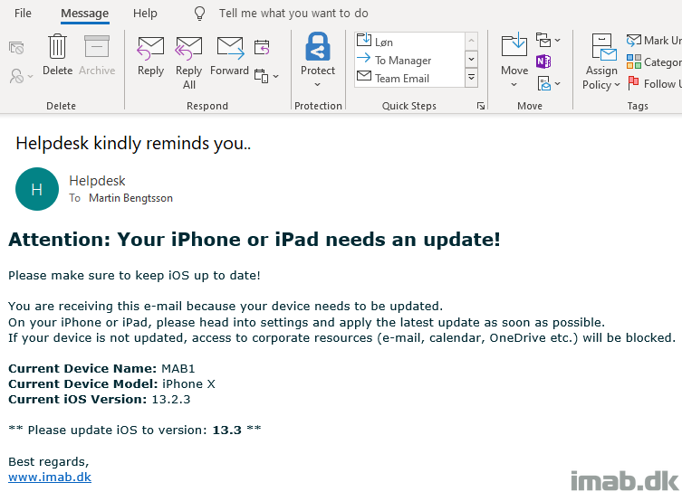Image resolution: width=682 pixels, height=492 pixels.
Task: Expand the Move dropdown arrow
Action: (x=514, y=85)
